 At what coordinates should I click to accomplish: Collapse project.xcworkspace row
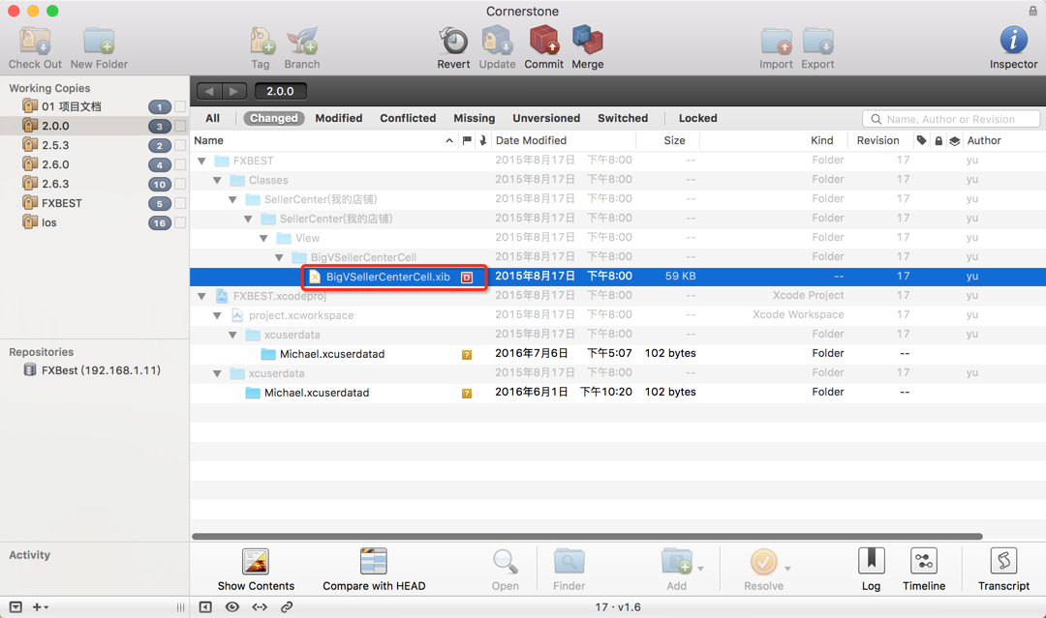tap(217, 315)
